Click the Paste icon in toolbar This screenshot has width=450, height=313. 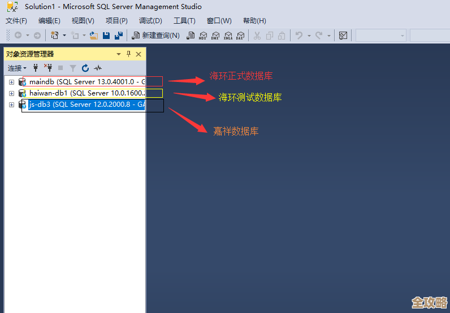(x=282, y=36)
